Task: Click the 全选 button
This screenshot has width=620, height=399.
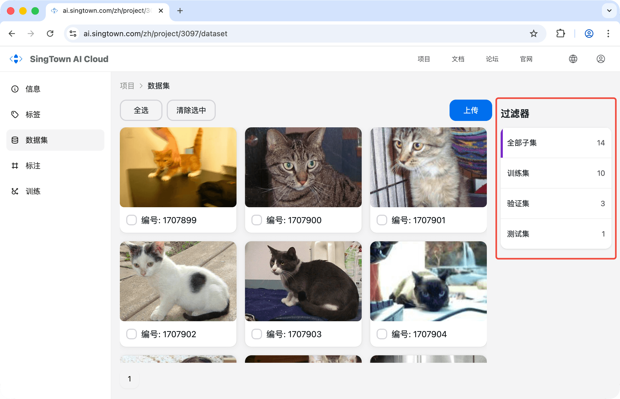Action: (x=141, y=110)
